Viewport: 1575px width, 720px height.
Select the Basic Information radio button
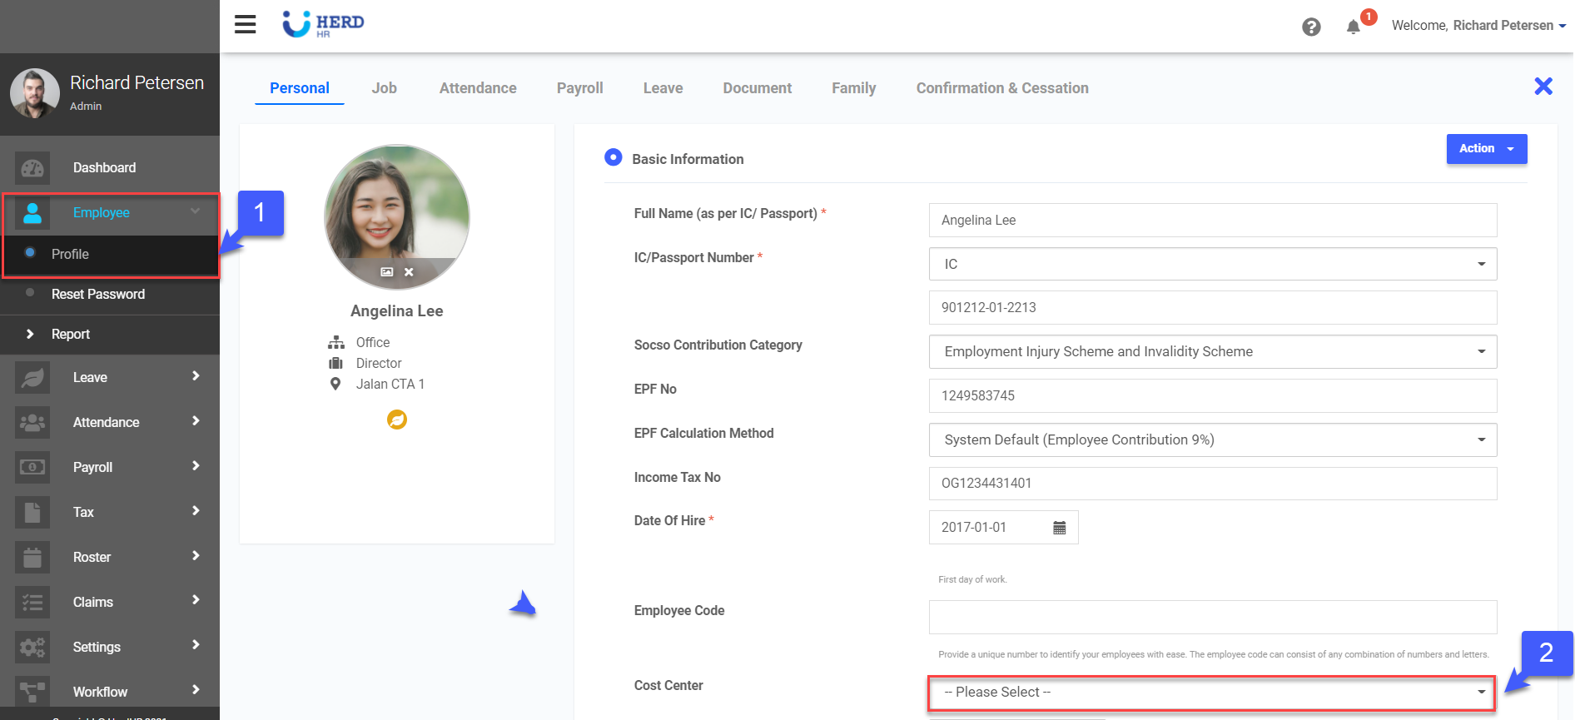[613, 157]
